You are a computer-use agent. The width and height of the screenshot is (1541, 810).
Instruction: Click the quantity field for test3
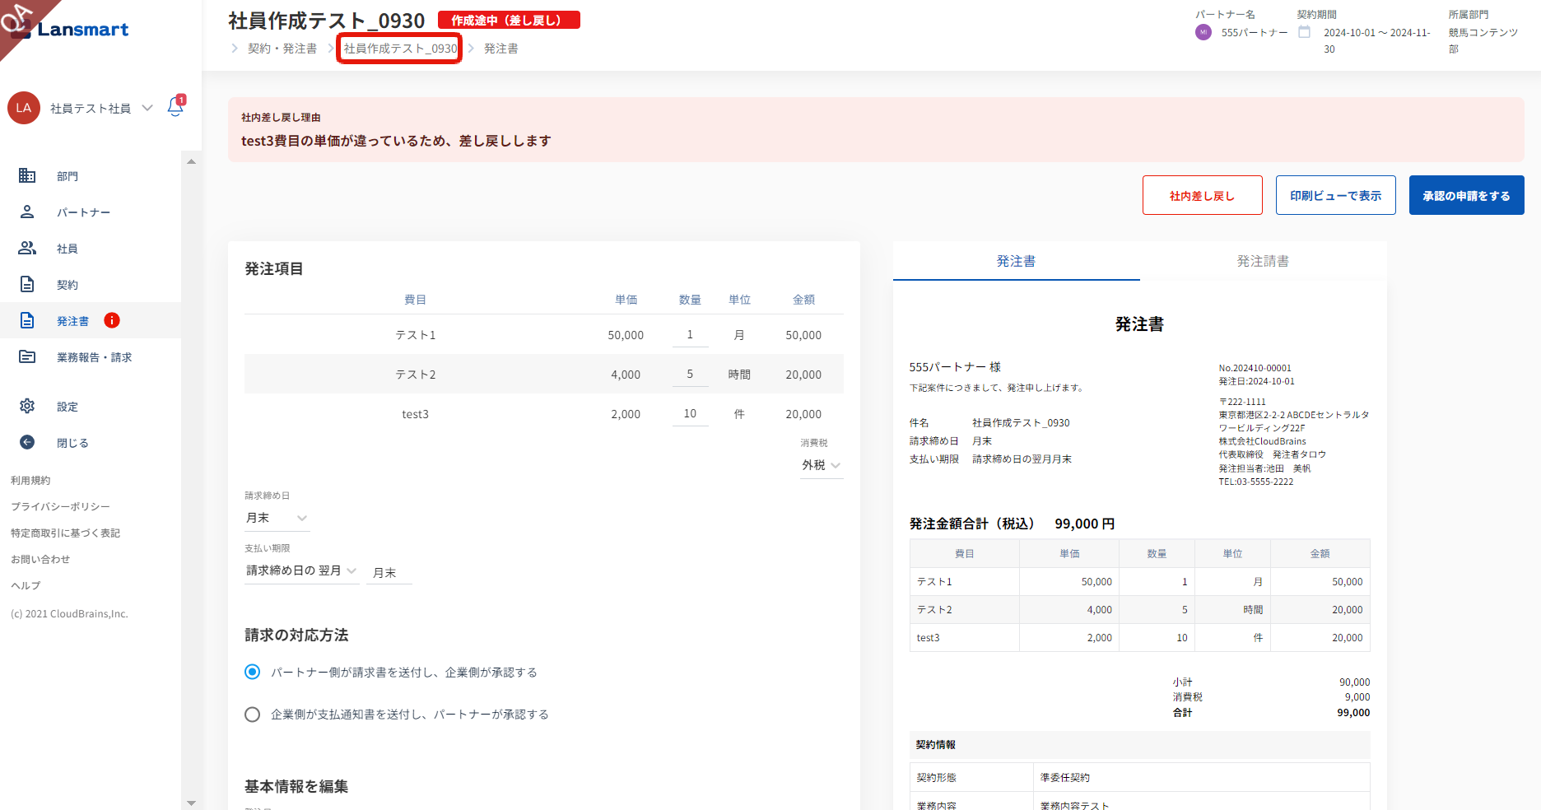click(690, 414)
